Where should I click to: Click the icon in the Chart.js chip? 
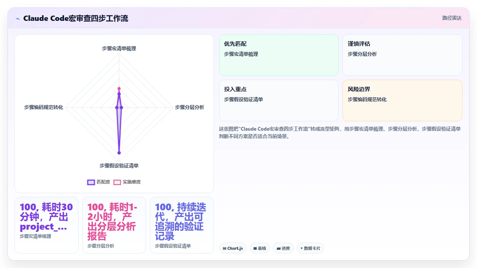click(x=224, y=248)
